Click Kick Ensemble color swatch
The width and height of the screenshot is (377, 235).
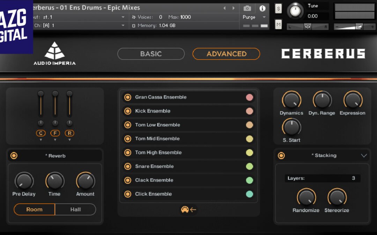pyautogui.click(x=250, y=111)
